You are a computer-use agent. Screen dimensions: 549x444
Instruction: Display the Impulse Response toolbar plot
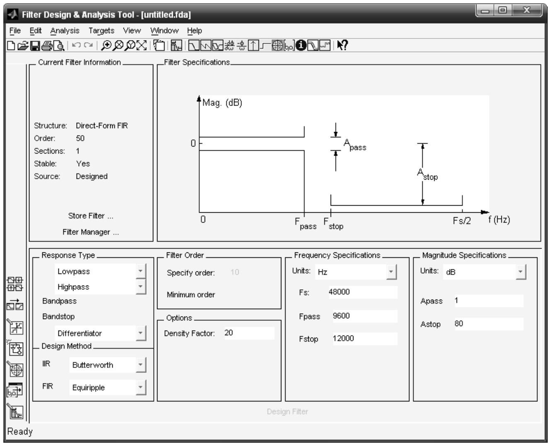pos(253,46)
